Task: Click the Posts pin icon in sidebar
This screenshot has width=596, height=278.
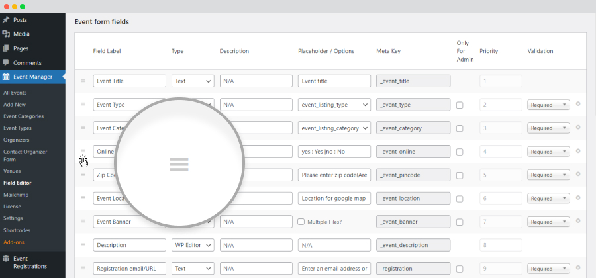Action: point(6,20)
